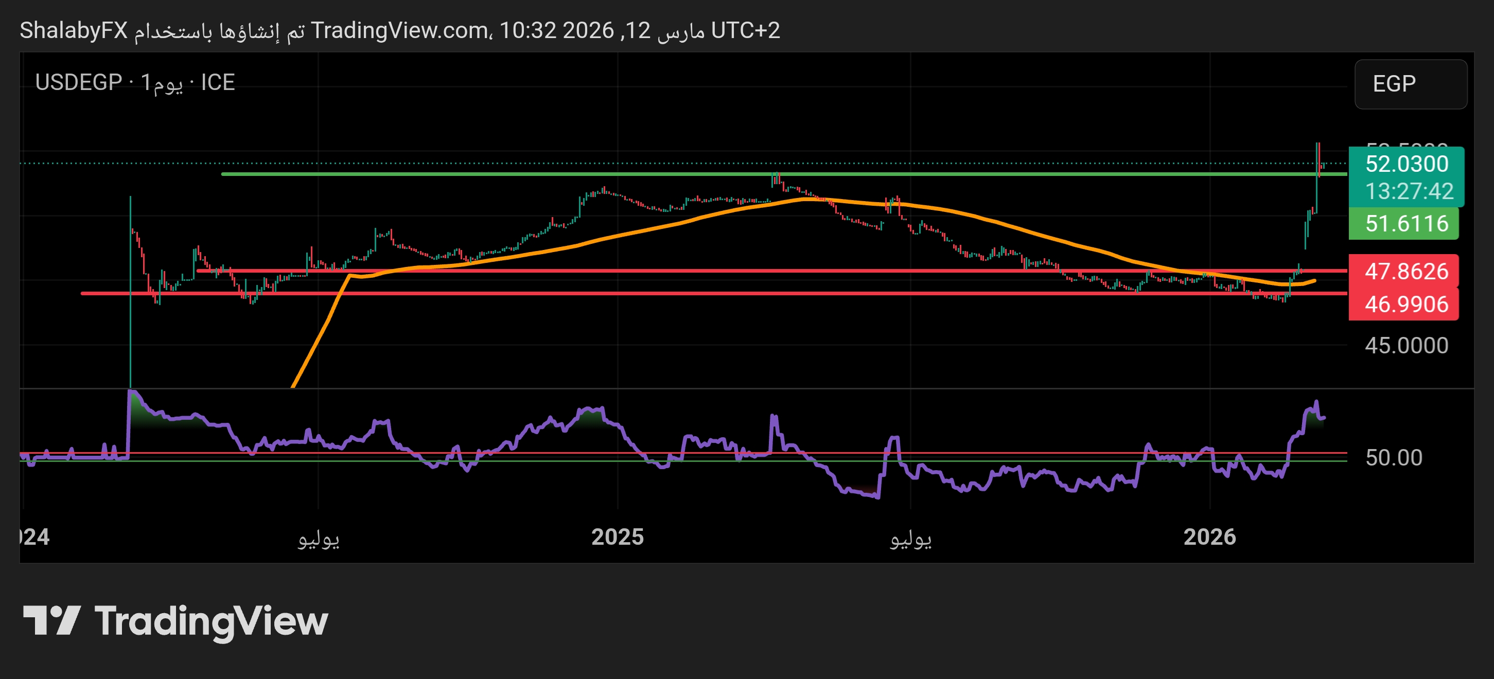Click the ShalabyFX author name
This screenshot has height=679, width=1494.
(74, 30)
